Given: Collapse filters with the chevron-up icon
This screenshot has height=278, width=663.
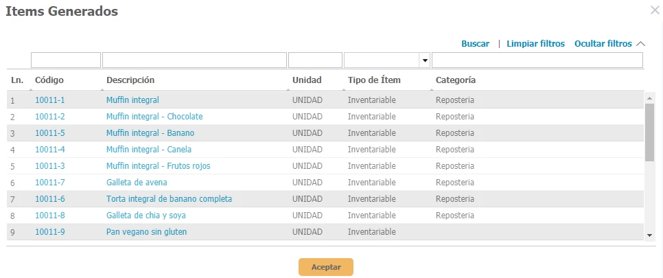Looking at the screenshot, I should point(641,44).
